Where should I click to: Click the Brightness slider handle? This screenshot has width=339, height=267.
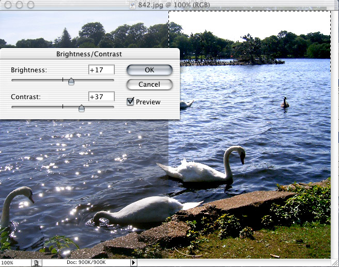71,81
